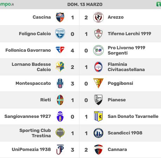The image size is (161, 158).
Task: Open Sporting Club Trestina team name
Action: [x=35, y=133]
